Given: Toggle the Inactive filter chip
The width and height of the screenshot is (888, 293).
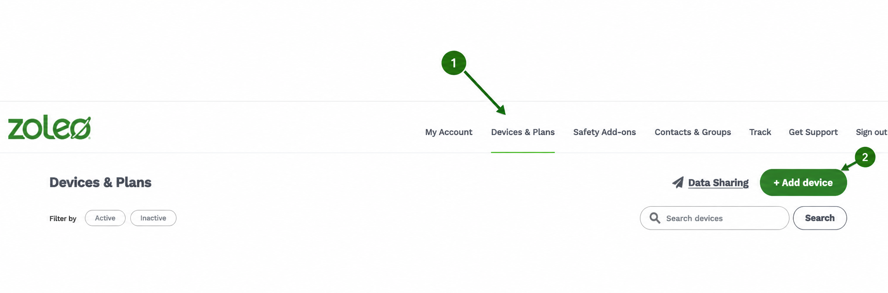Looking at the screenshot, I should (153, 218).
